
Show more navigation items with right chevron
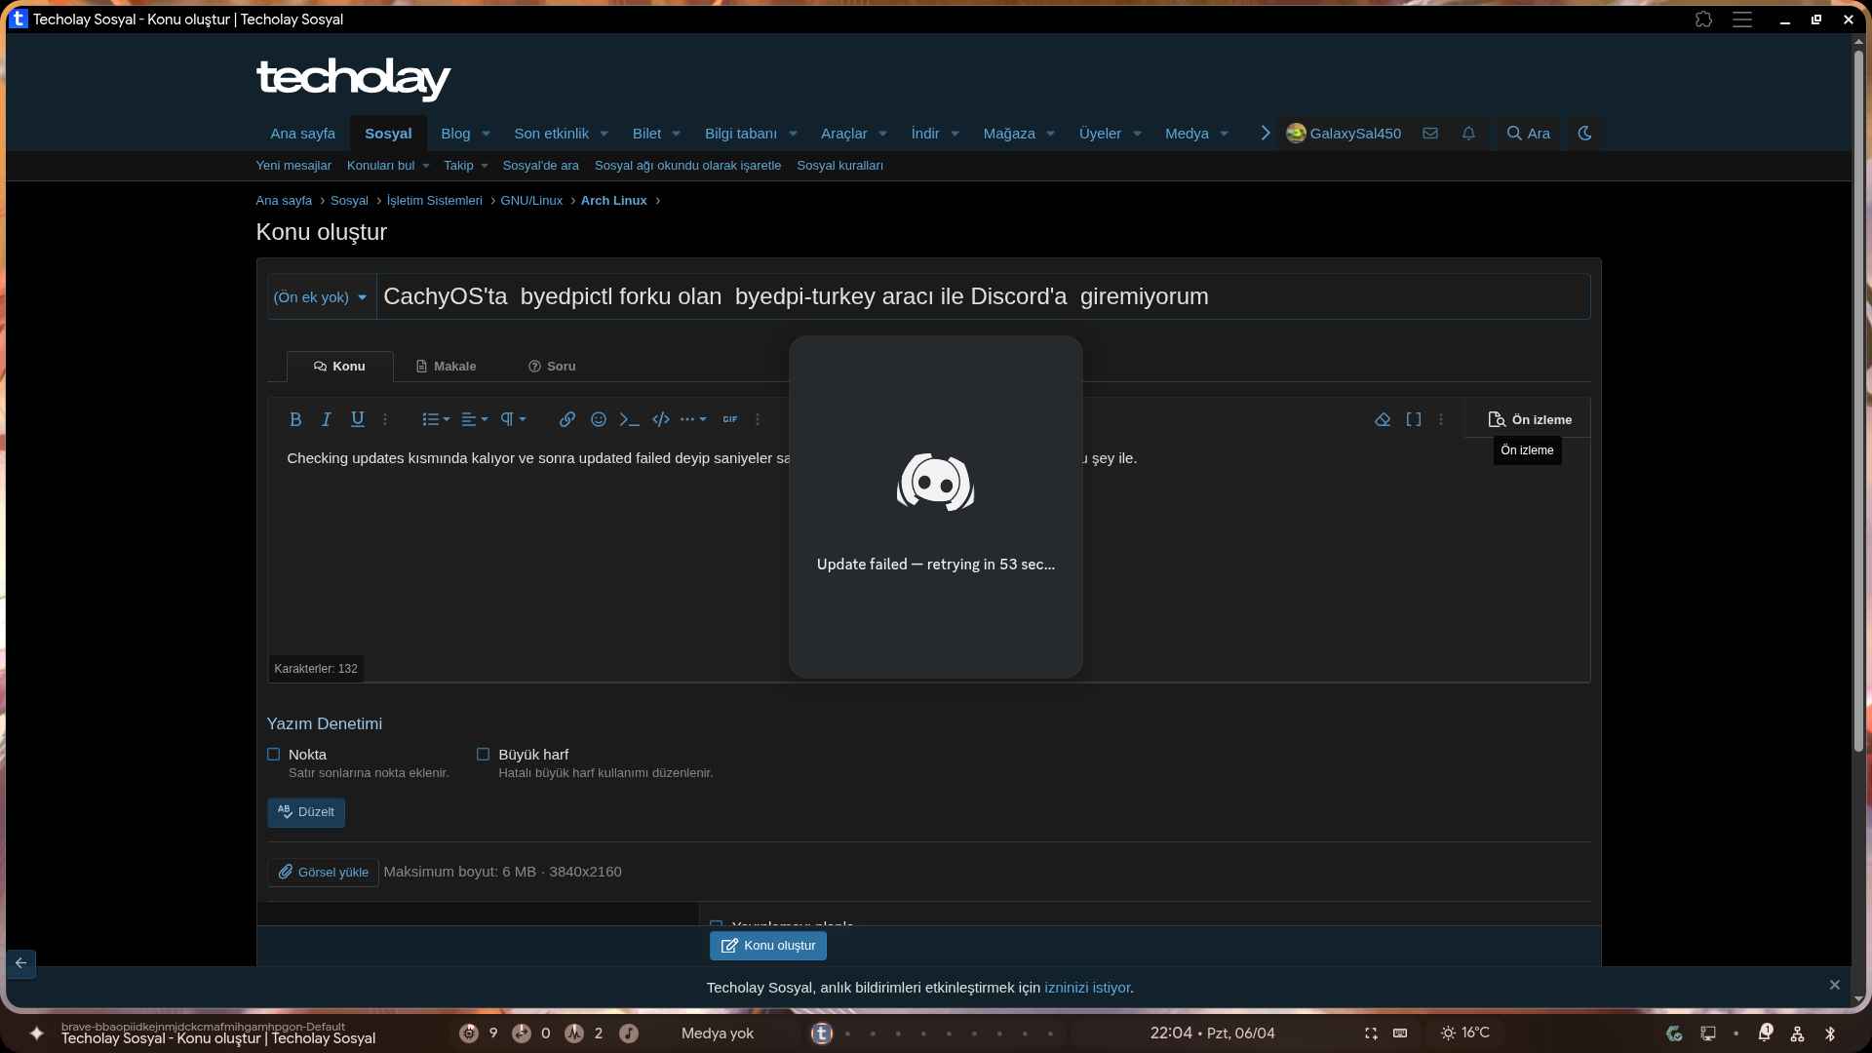click(1266, 134)
